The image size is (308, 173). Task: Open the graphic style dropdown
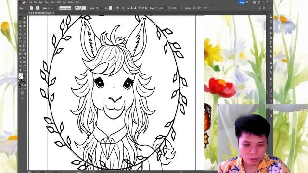pyautogui.click(x=113, y=8)
